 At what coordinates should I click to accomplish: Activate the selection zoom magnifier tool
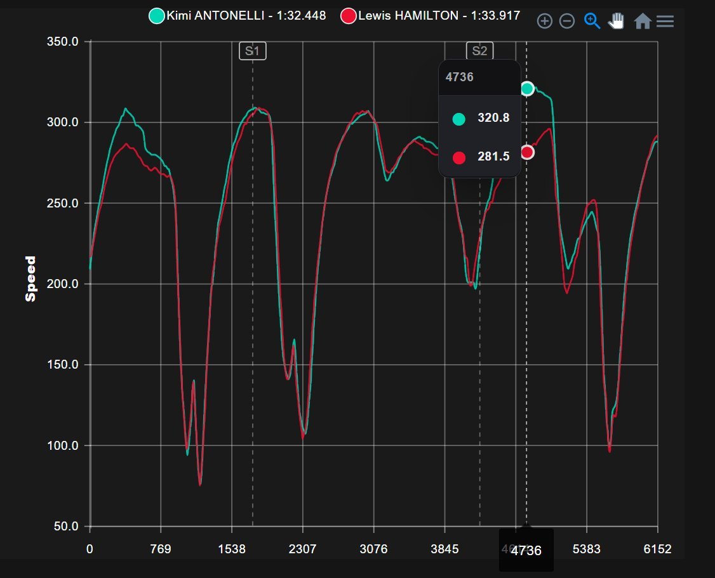click(592, 21)
